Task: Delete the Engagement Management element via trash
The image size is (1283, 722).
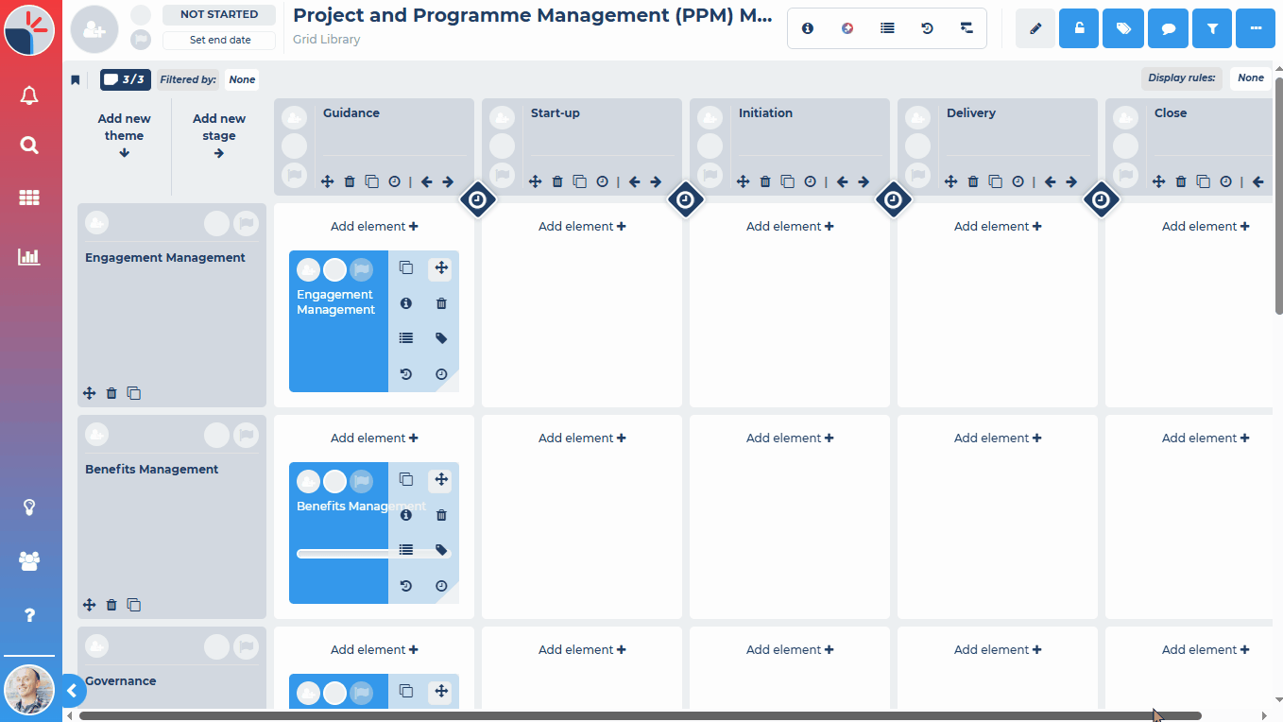Action: click(441, 303)
